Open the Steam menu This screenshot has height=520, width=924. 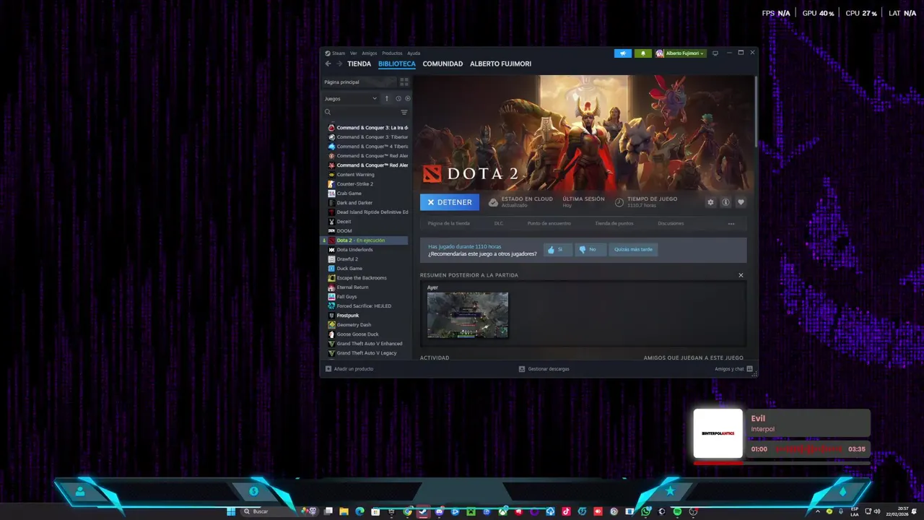[x=339, y=53]
